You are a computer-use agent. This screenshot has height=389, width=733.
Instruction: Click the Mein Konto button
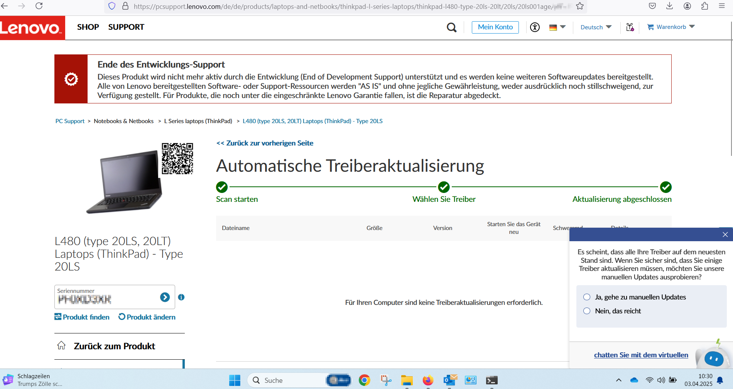point(495,27)
